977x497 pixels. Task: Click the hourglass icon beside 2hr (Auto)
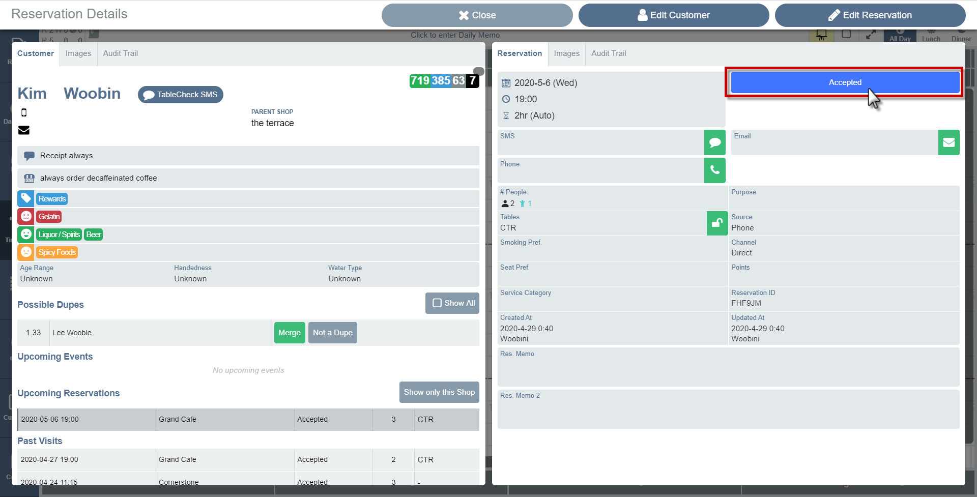click(x=506, y=115)
